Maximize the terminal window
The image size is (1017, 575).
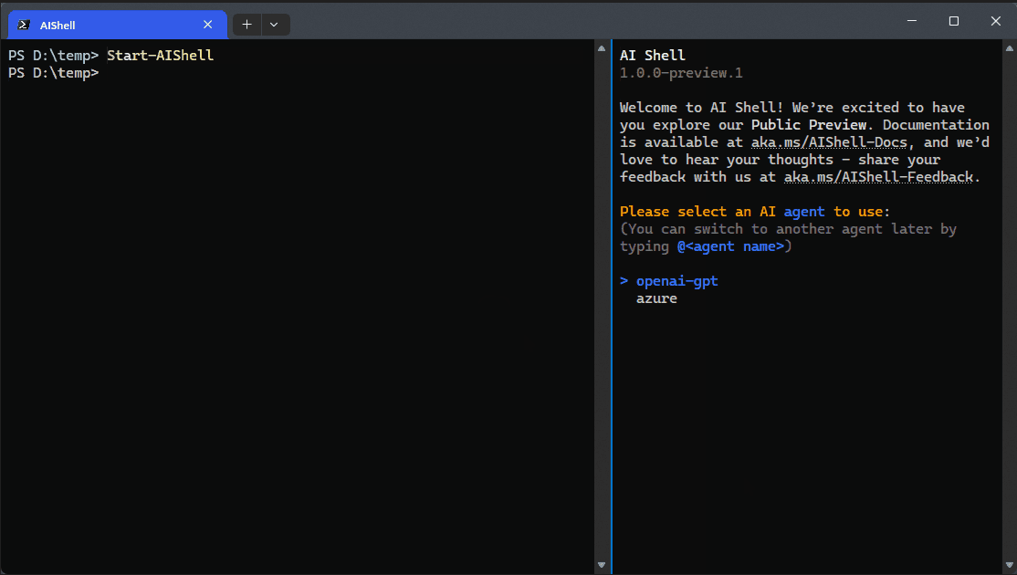953,21
